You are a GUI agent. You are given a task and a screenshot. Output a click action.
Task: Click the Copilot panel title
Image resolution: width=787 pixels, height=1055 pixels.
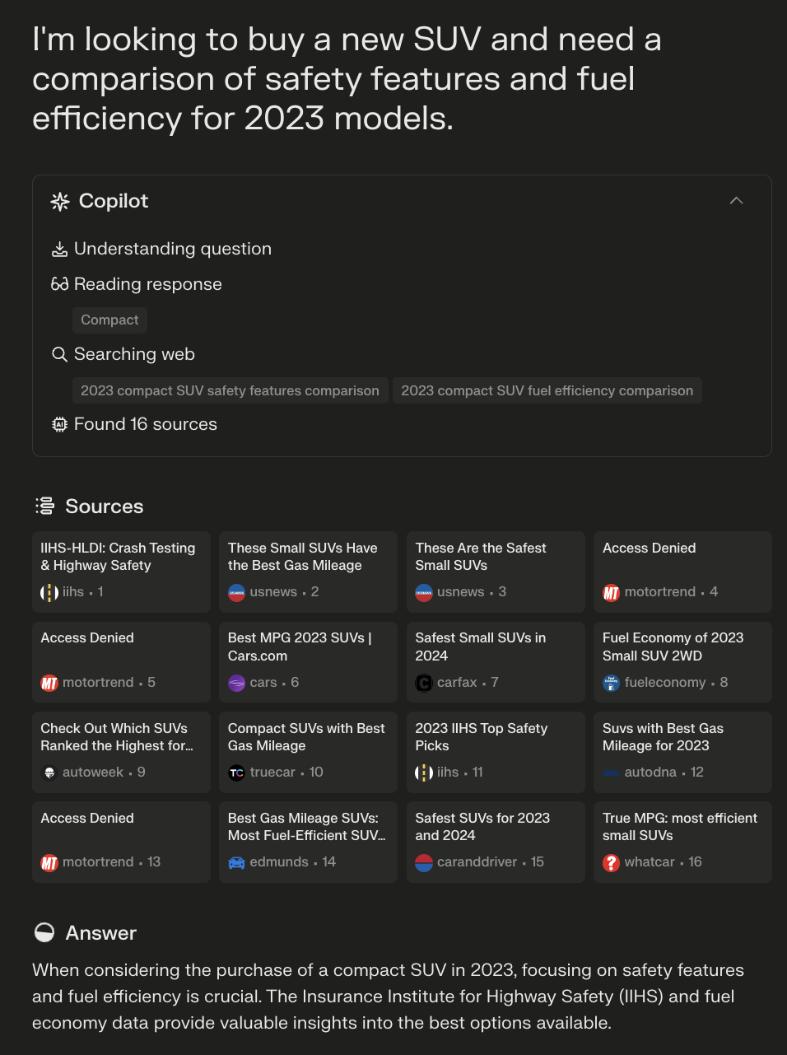[x=114, y=201]
